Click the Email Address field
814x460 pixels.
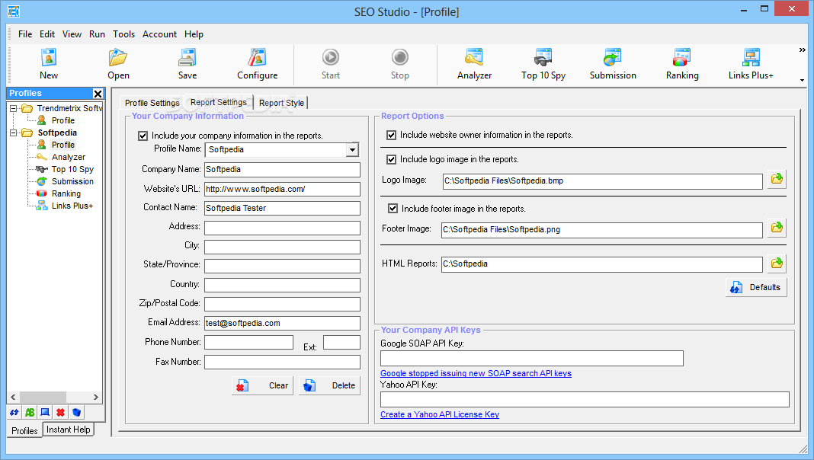(282, 323)
